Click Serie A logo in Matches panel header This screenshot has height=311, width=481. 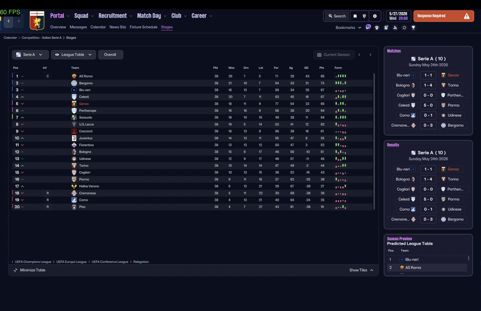(413, 59)
